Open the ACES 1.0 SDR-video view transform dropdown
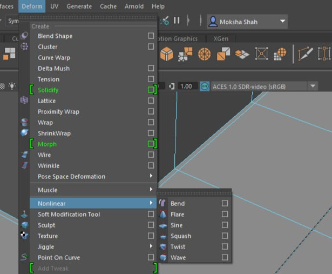Image resolution: width=332 pixels, height=274 pixels. coord(264,86)
